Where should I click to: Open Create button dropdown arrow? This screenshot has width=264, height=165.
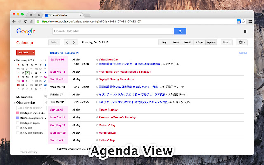[x=33, y=52]
